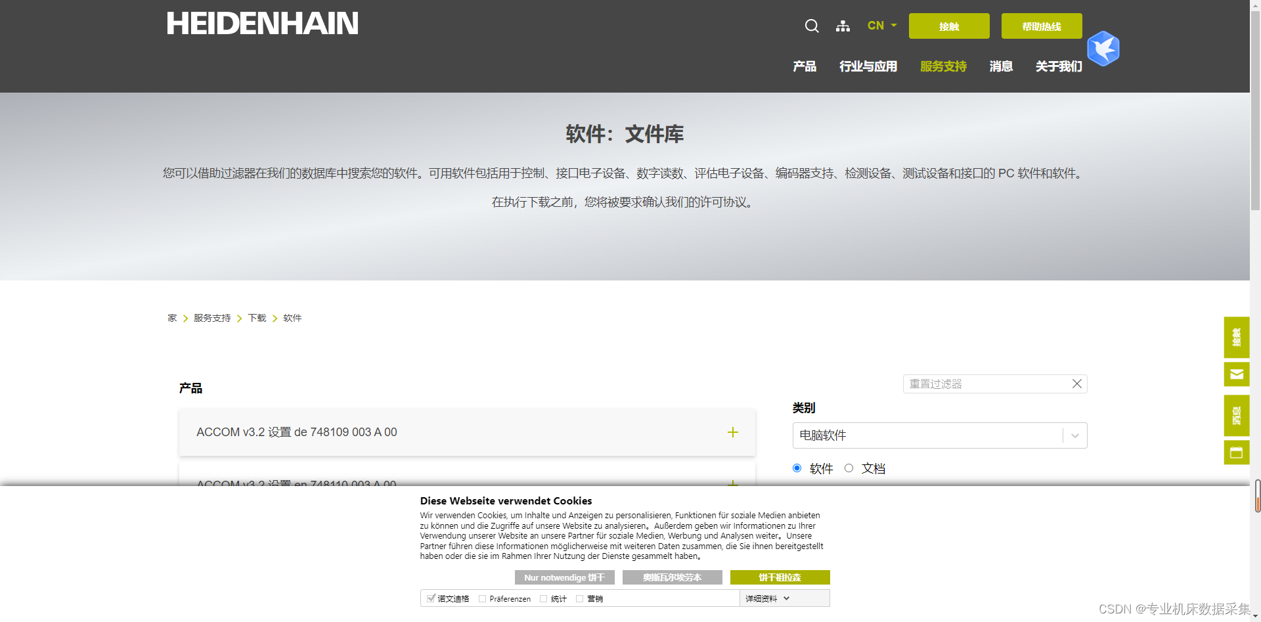Click the vertical 接触 side tab
Screen dimensions: 1261x622
pyautogui.click(x=1237, y=338)
